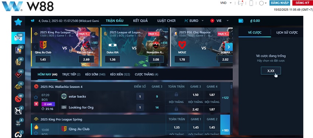Click the purple LIVE badge
The image size is (313, 138).
(48, 104)
